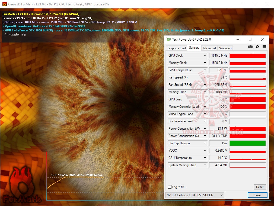Expand the GPU Load sensor dropdown
The width and height of the screenshot is (274, 206).
(205, 99)
